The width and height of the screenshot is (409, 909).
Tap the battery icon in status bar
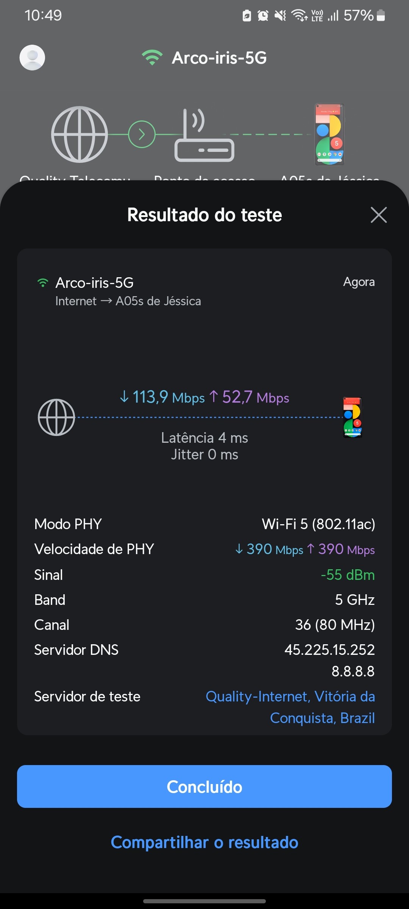pyautogui.click(x=381, y=16)
